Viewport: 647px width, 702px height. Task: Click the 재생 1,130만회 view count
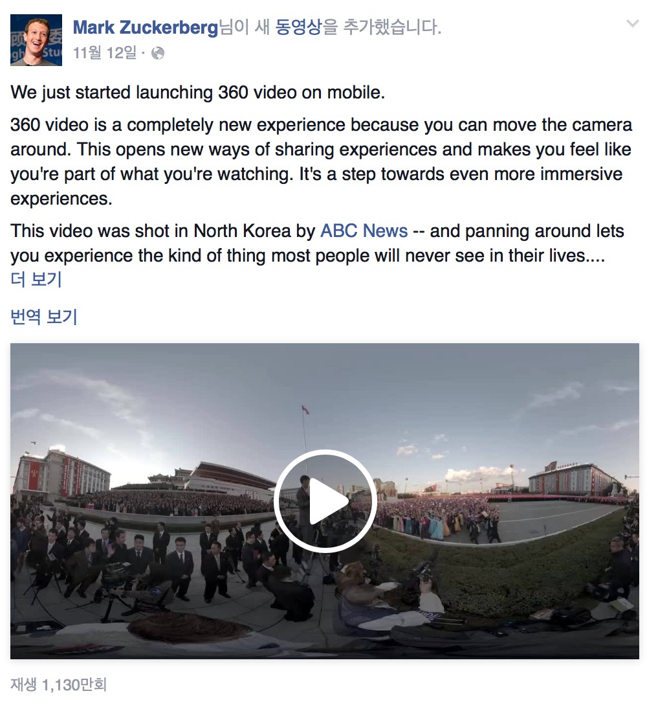(x=59, y=684)
